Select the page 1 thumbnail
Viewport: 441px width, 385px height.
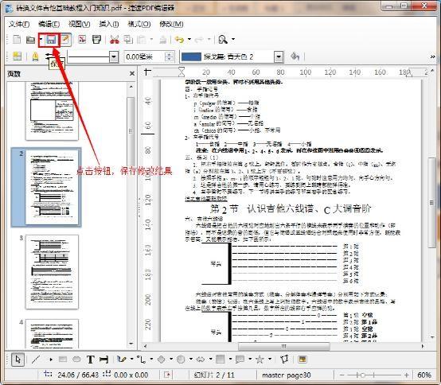pyautogui.click(x=52, y=111)
